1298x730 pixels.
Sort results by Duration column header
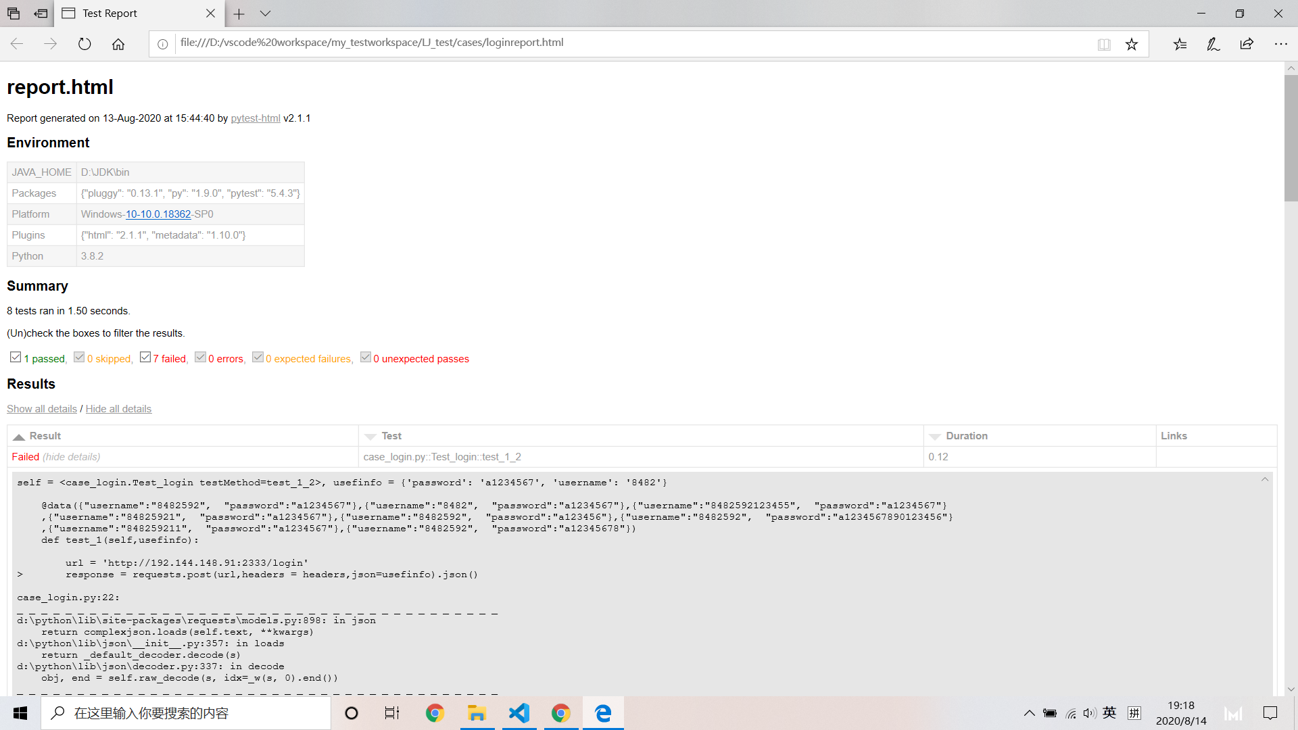point(966,436)
